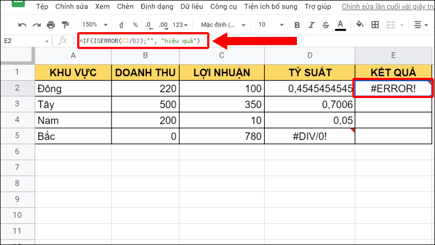The width and height of the screenshot is (435, 245).
Task: Click the Redo arrow in toolbar
Action: [36, 25]
